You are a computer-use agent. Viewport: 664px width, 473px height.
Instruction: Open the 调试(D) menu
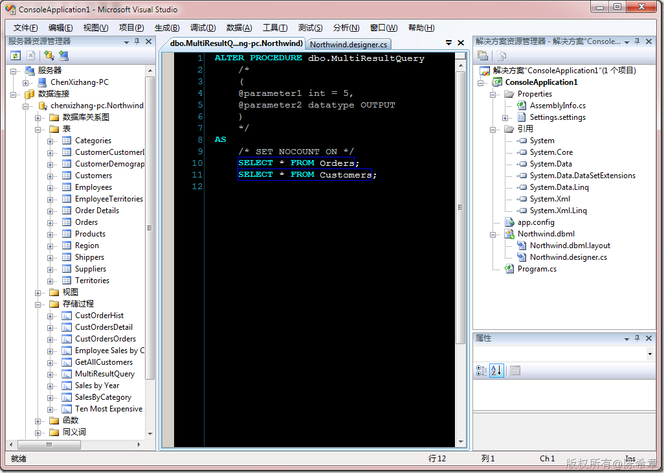203,28
